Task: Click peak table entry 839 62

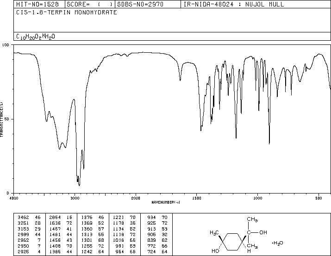Action: pyautogui.click(x=157, y=240)
